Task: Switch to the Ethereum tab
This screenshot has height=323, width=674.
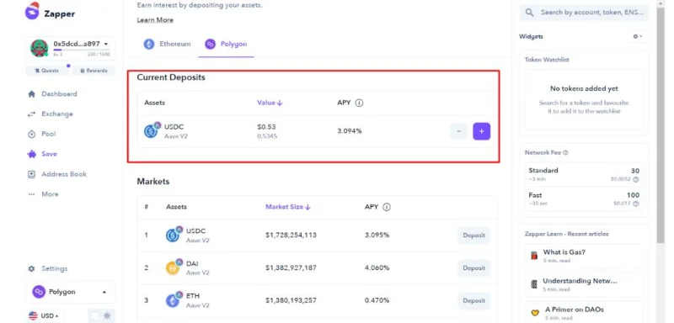Action: coord(167,44)
